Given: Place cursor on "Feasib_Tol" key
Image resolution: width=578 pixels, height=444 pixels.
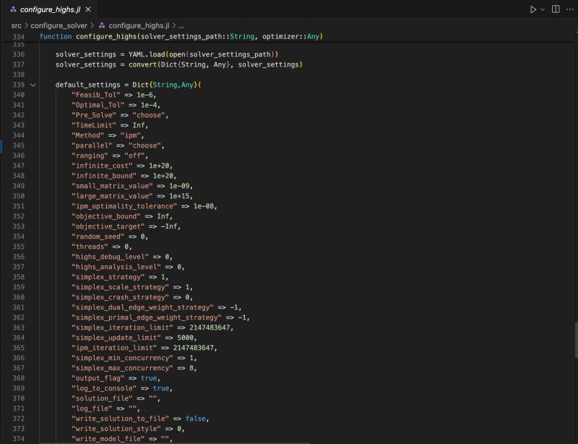Looking at the screenshot, I should pos(96,95).
